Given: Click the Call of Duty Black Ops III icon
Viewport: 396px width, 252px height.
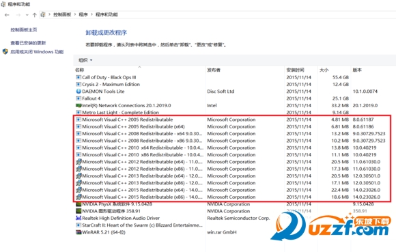Looking at the screenshot, I should (x=79, y=77).
